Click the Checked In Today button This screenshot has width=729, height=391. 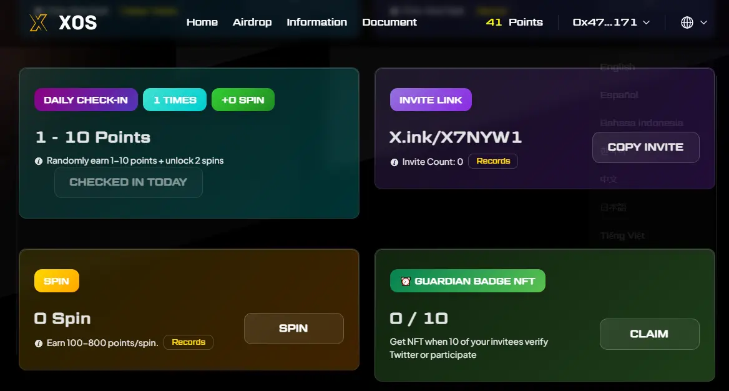(x=129, y=182)
